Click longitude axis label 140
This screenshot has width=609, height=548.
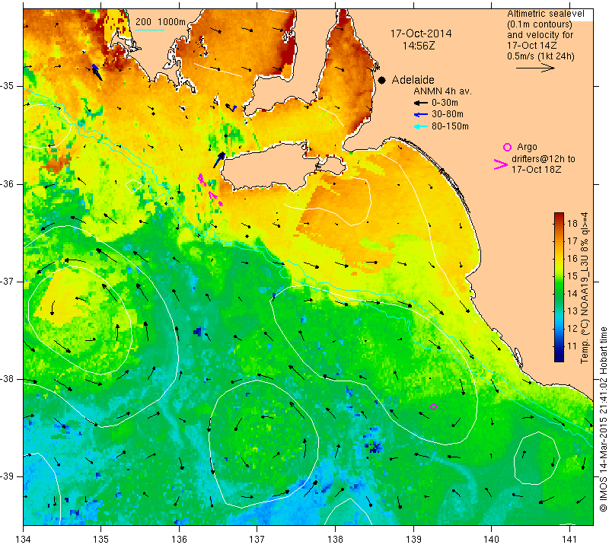491,539
